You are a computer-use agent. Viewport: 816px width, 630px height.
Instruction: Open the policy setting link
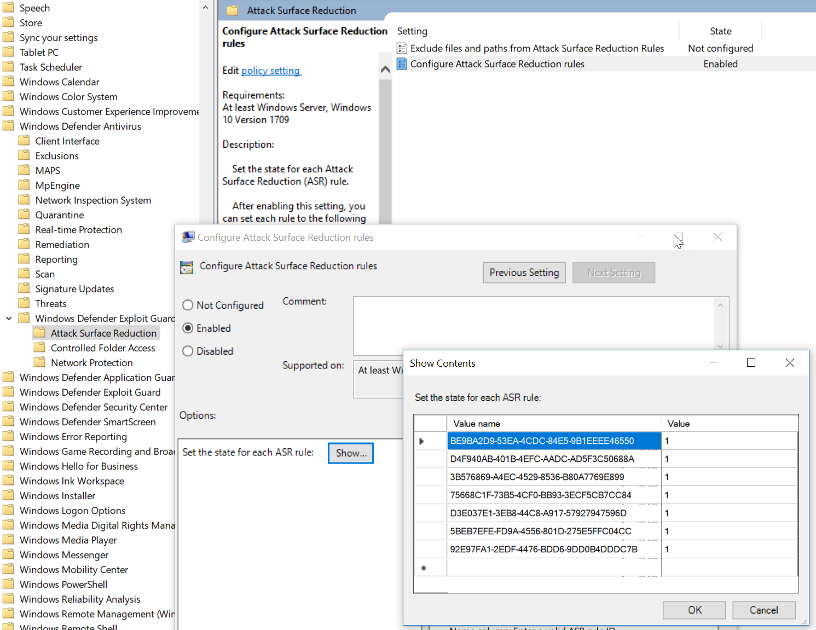[271, 71]
